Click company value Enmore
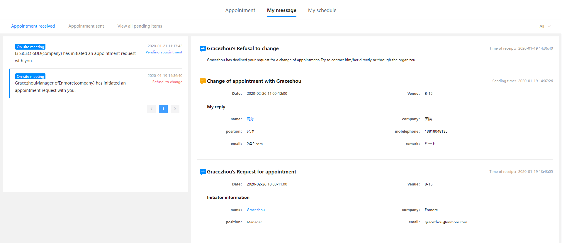The image size is (562, 243). pyautogui.click(x=431, y=210)
